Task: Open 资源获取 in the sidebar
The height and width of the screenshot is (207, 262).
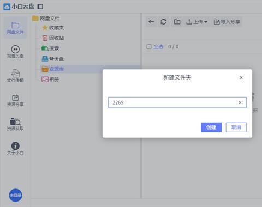Action: coord(15,124)
